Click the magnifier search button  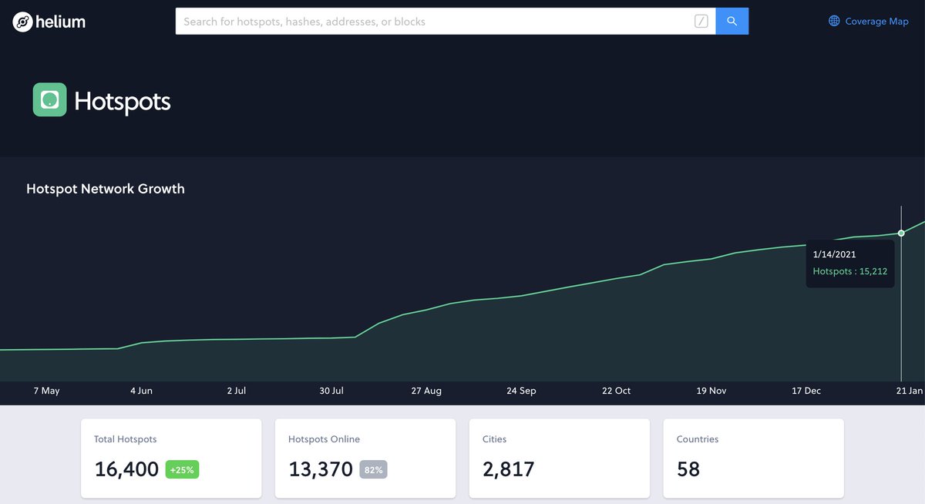click(732, 22)
